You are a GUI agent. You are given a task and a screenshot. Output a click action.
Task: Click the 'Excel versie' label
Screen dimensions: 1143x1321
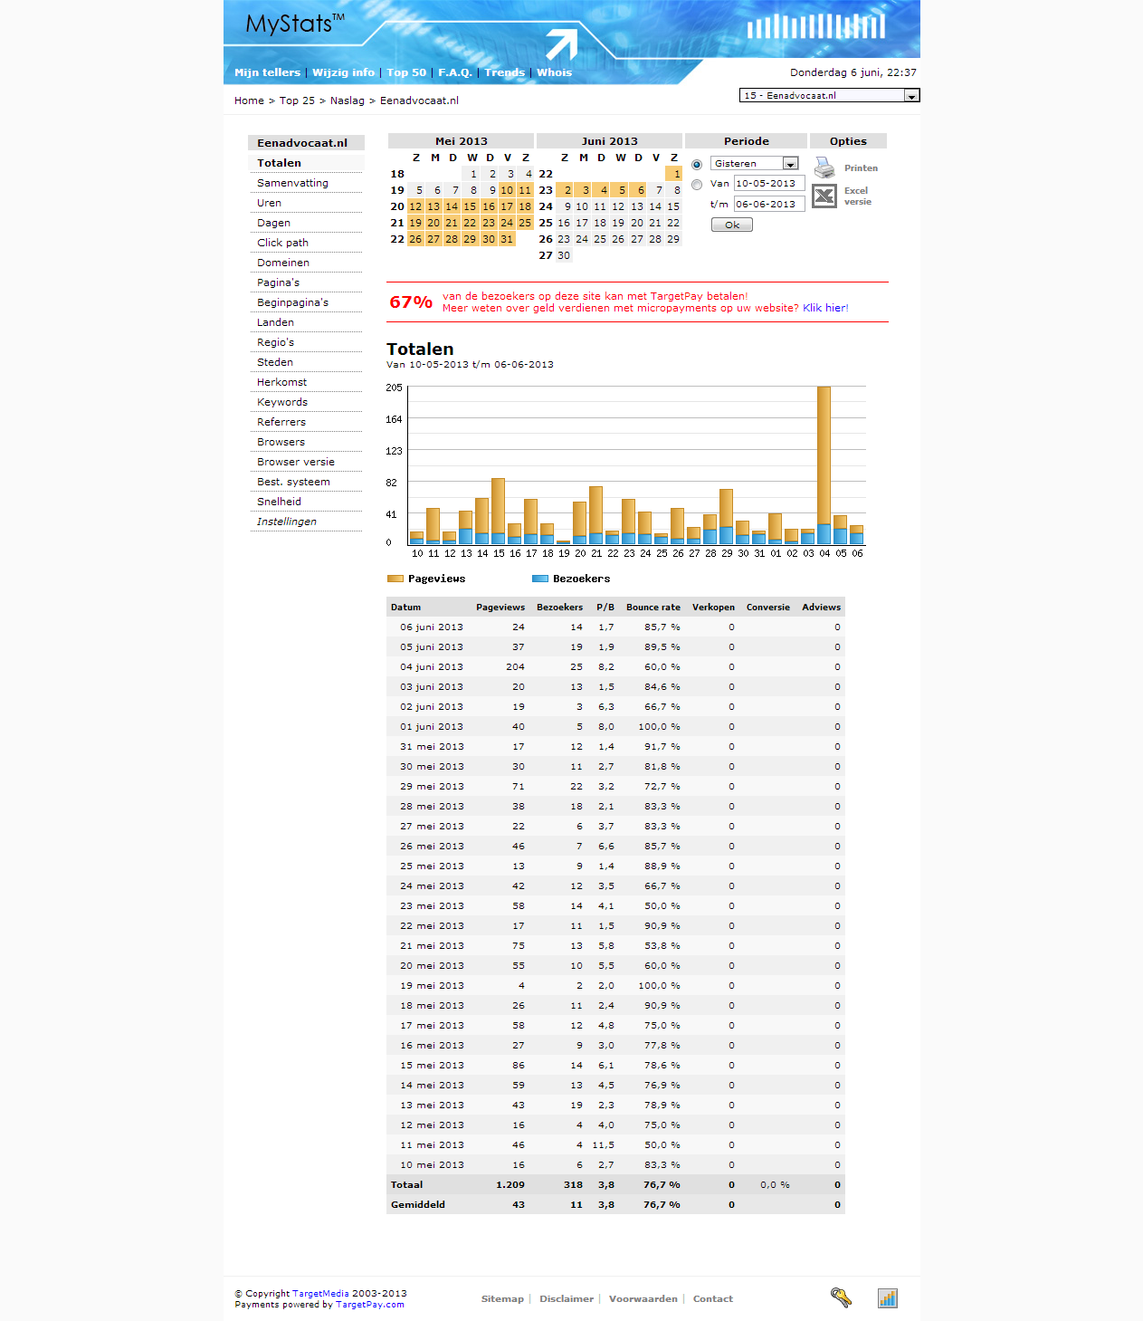click(x=857, y=196)
